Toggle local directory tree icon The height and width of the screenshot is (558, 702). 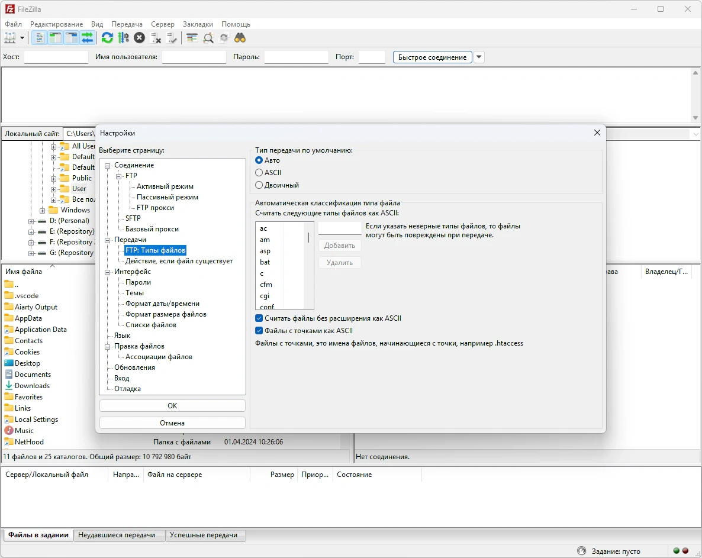pyautogui.click(x=56, y=38)
